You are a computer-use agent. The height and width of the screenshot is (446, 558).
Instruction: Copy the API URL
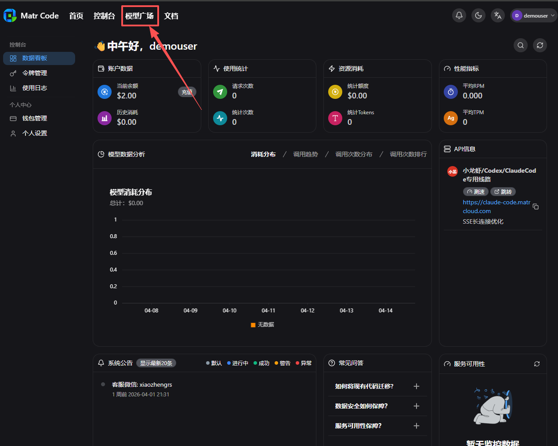pos(536,207)
